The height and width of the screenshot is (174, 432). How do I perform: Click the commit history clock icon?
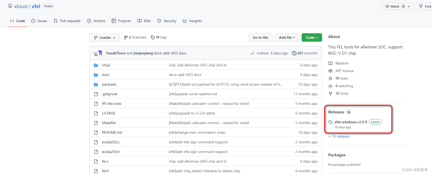coord(294,53)
